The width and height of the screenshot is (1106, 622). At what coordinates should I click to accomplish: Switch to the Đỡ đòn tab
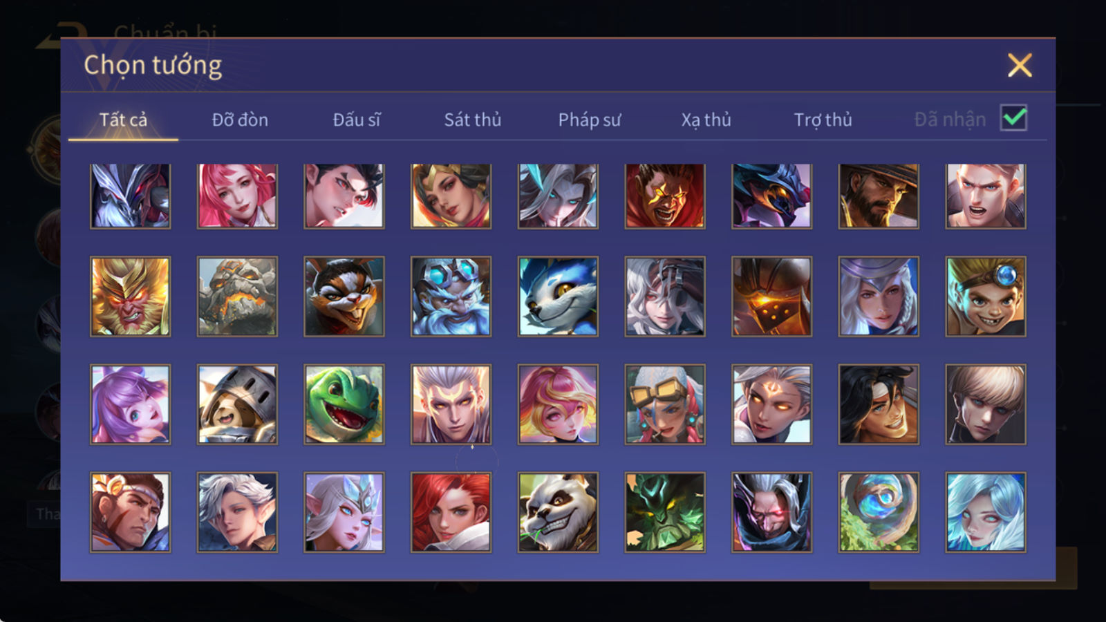click(240, 120)
